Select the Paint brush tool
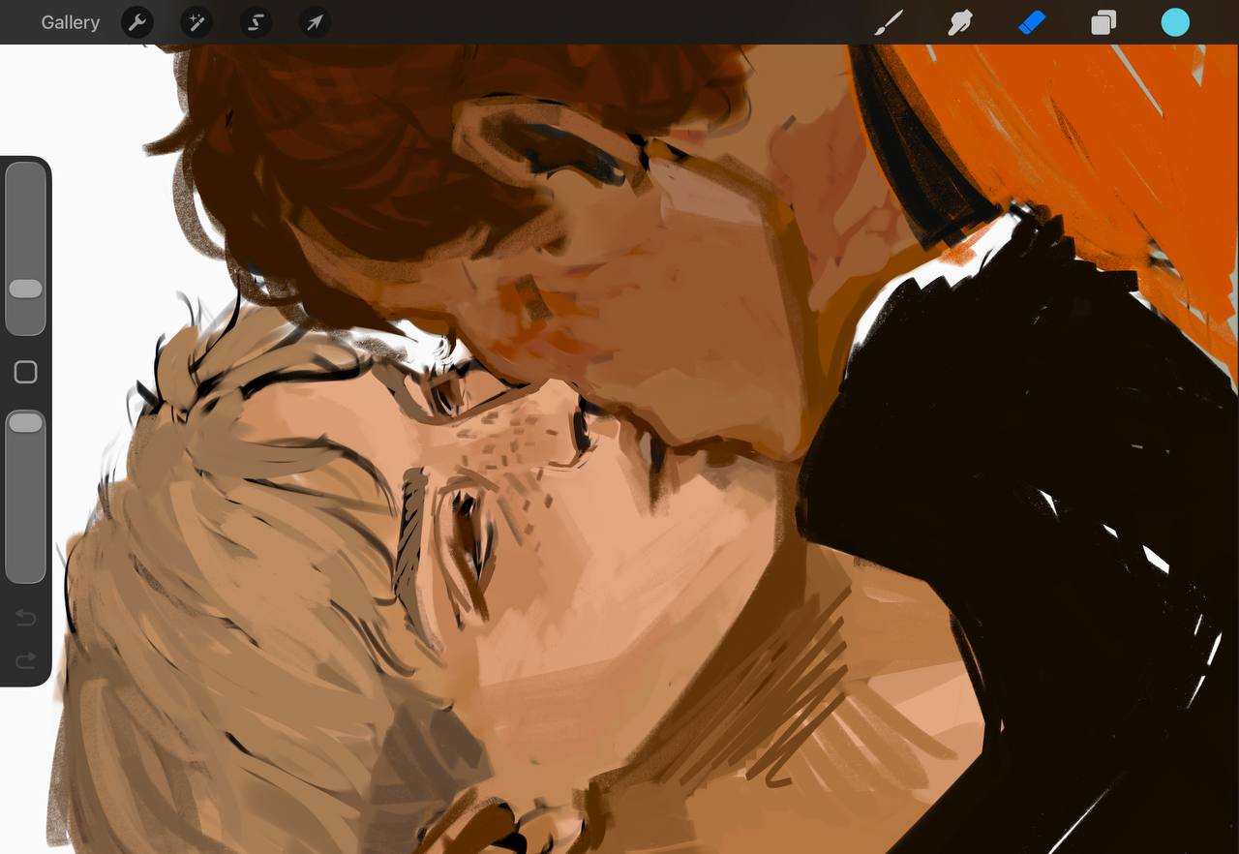The width and height of the screenshot is (1239, 854). click(x=889, y=22)
